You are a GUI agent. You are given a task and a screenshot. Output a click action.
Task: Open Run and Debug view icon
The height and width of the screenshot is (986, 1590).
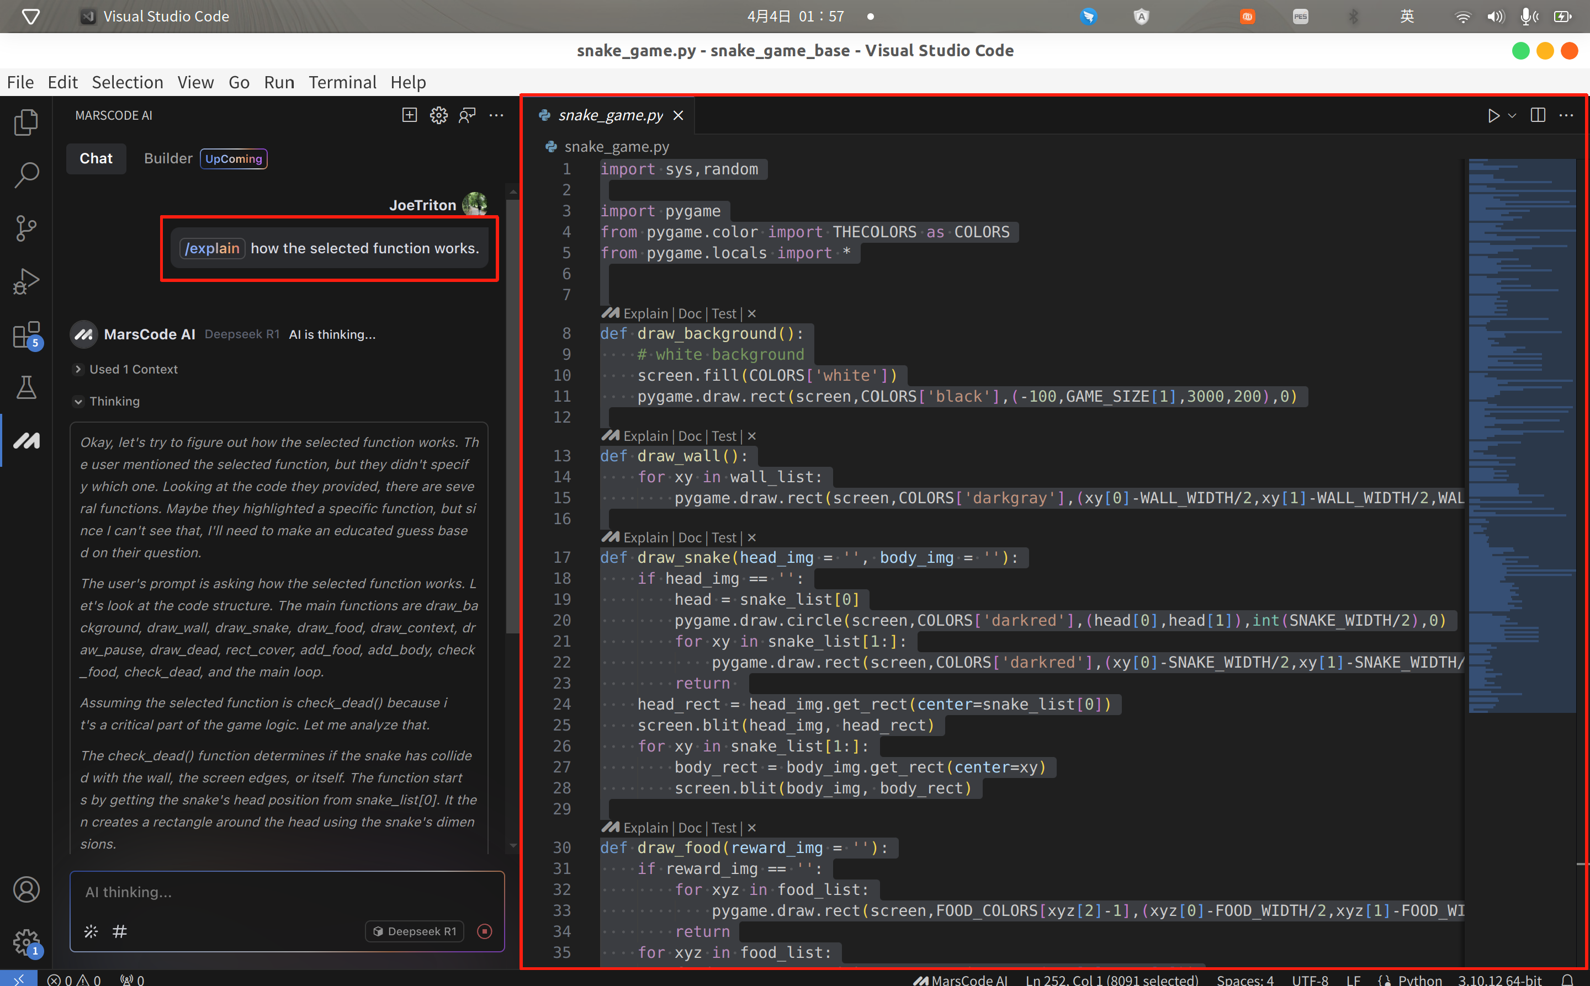tap(26, 282)
